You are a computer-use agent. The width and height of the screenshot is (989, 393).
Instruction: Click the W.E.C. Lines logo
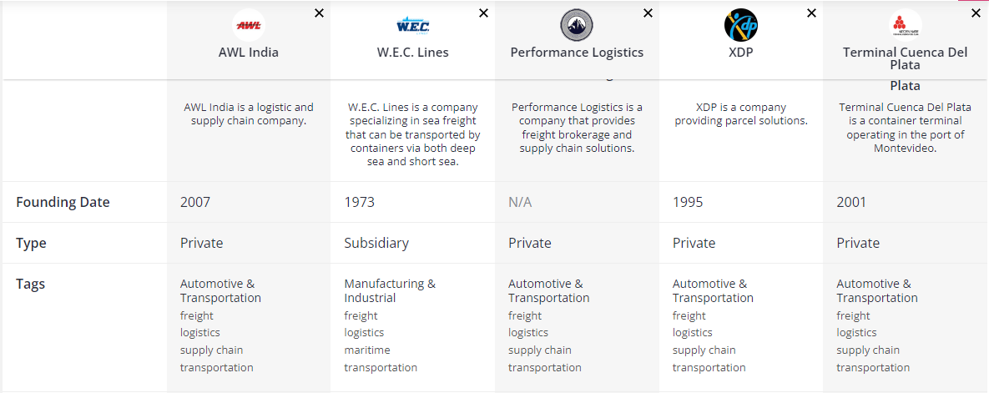click(413, 25)
